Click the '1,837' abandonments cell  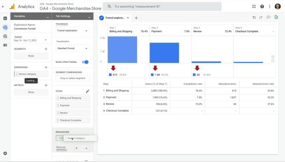[x=233, y=97]
